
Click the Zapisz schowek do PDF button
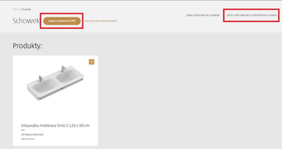pos(62,21)
